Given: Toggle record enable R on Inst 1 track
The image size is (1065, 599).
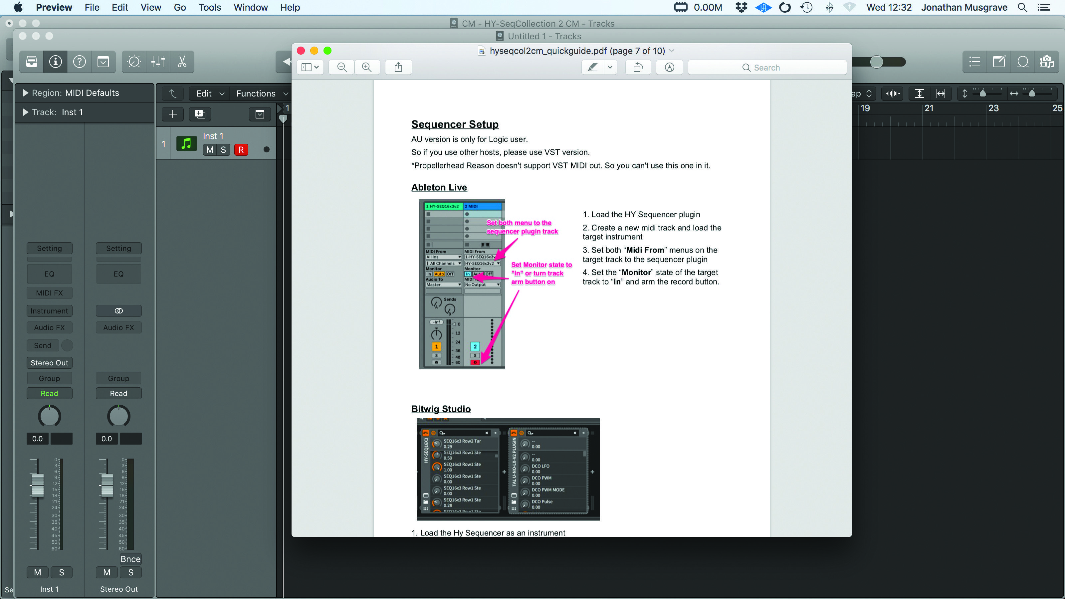Looking at the screenshot, I should point(241,150).
